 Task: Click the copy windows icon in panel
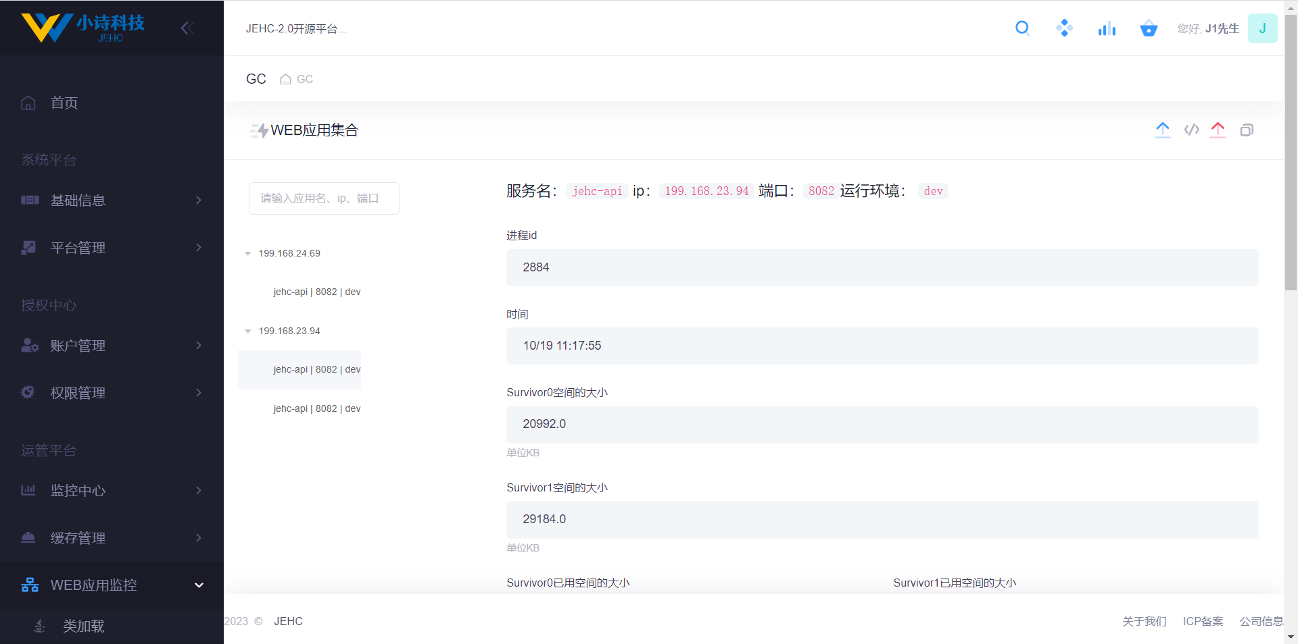pyautogui.click(x=1247, y=130)
